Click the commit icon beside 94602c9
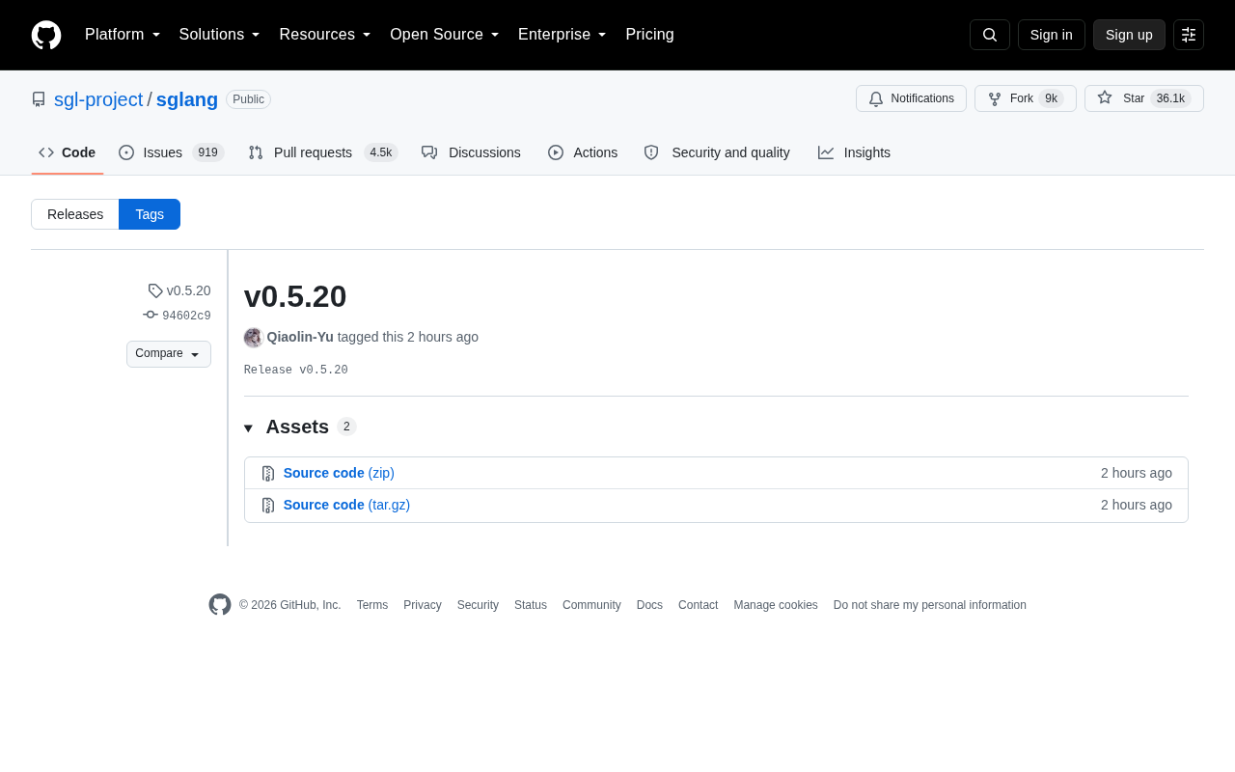 click(151, 315)
